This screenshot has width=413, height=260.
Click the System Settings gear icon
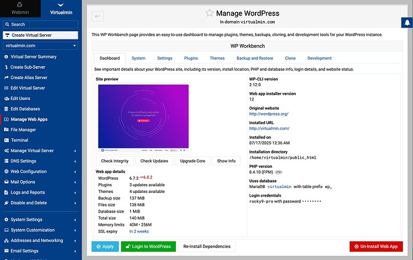(7, 220)
